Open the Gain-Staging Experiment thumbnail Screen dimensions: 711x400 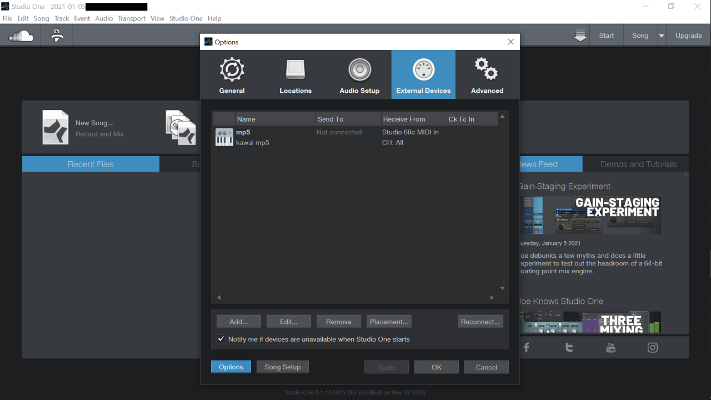click(x=589, y=215)
